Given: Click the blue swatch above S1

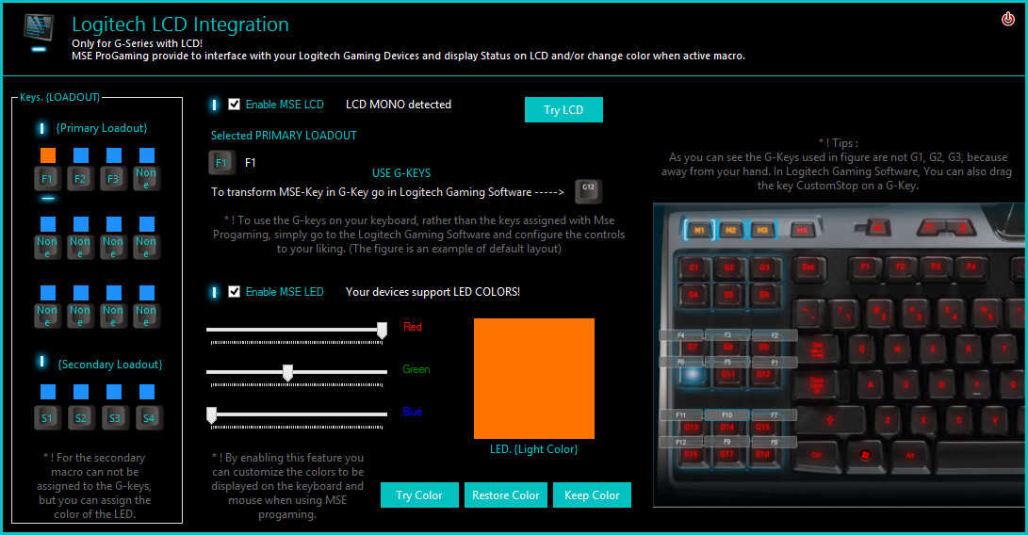Looking at the screenshot, I should point(48,392).
